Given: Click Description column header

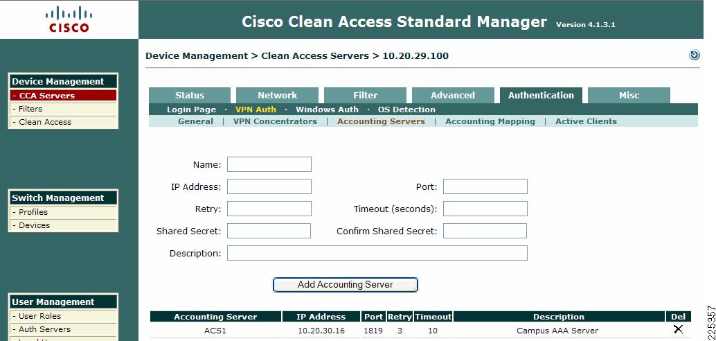Looking at the screenshot, I should click(559, 317).
